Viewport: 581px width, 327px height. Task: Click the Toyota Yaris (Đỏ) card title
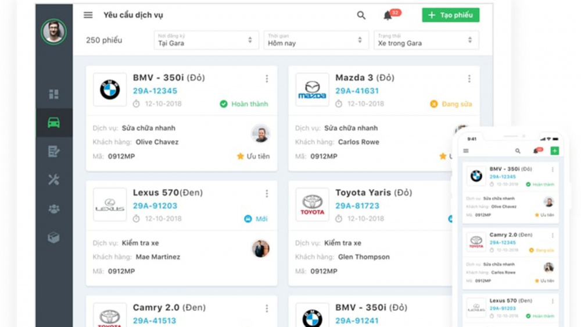pos(374,193)
